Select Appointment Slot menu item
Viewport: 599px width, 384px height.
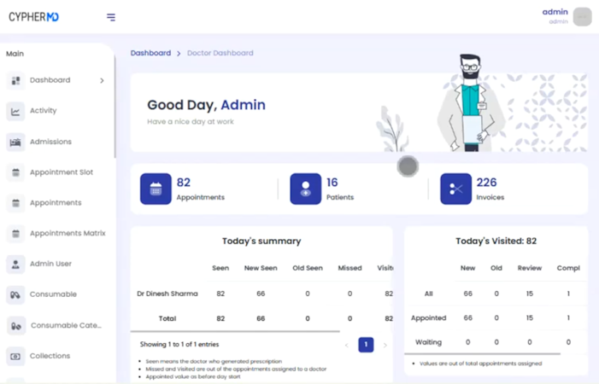click(x=62, y=172)
